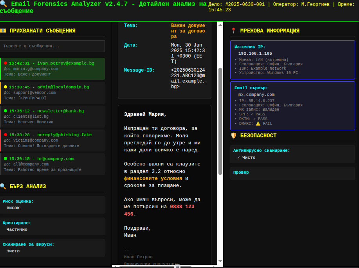Click the shield icon beside БЕЗОПАСНОСТ

coord(233,135)
